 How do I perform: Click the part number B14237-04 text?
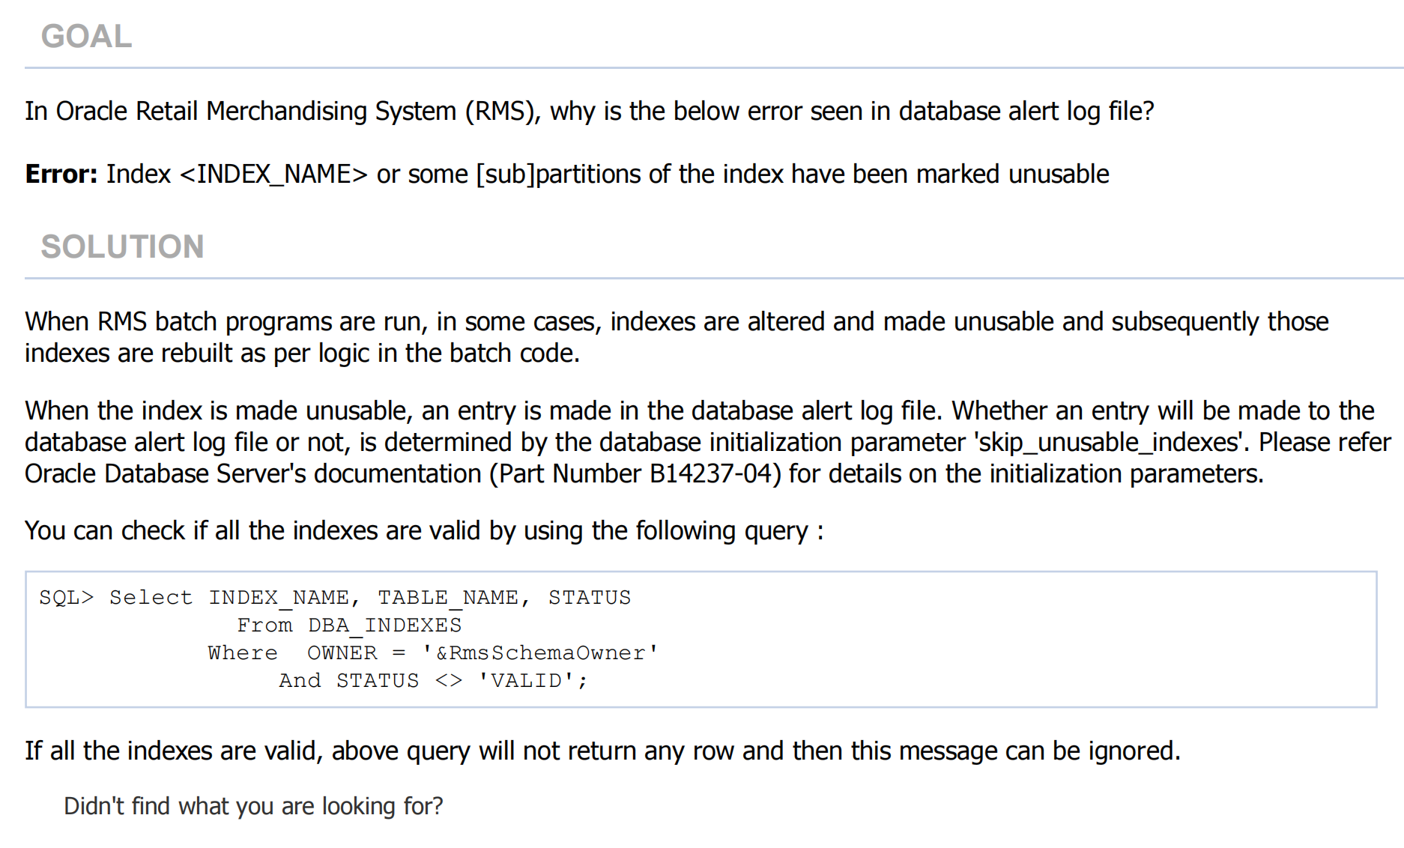710,473
